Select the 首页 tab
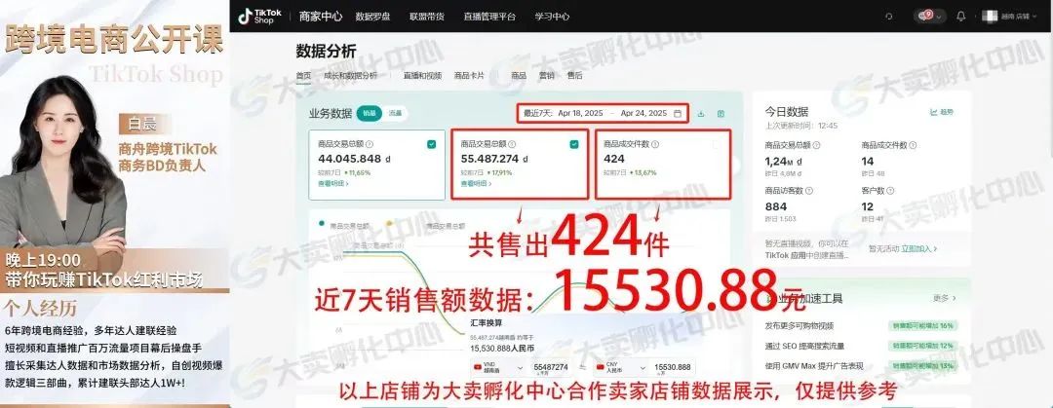This screenshot has width=1053, height=408. pyautogui.click(x=303, y=76)
